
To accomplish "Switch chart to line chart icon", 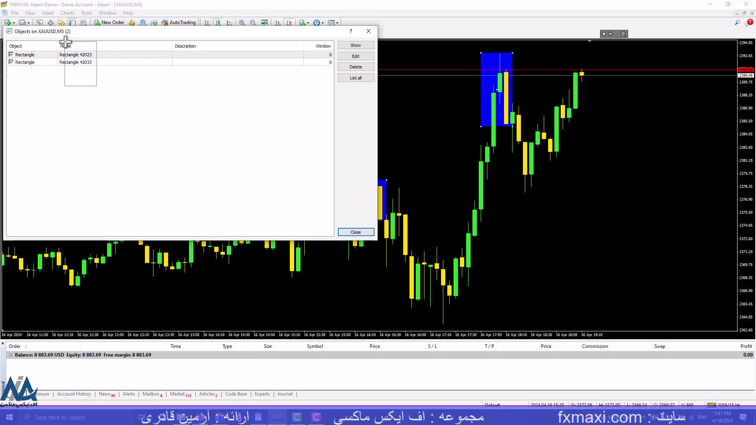I will (x=229, y=22).
